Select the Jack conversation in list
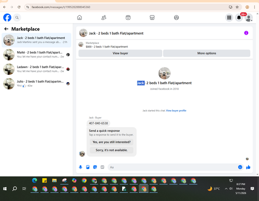259x201 pixels. (x=36, y=40)
